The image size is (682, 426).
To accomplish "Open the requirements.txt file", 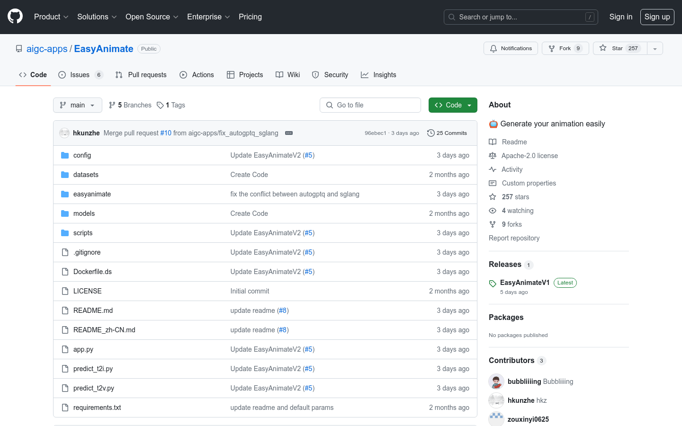I will (97, 408).
